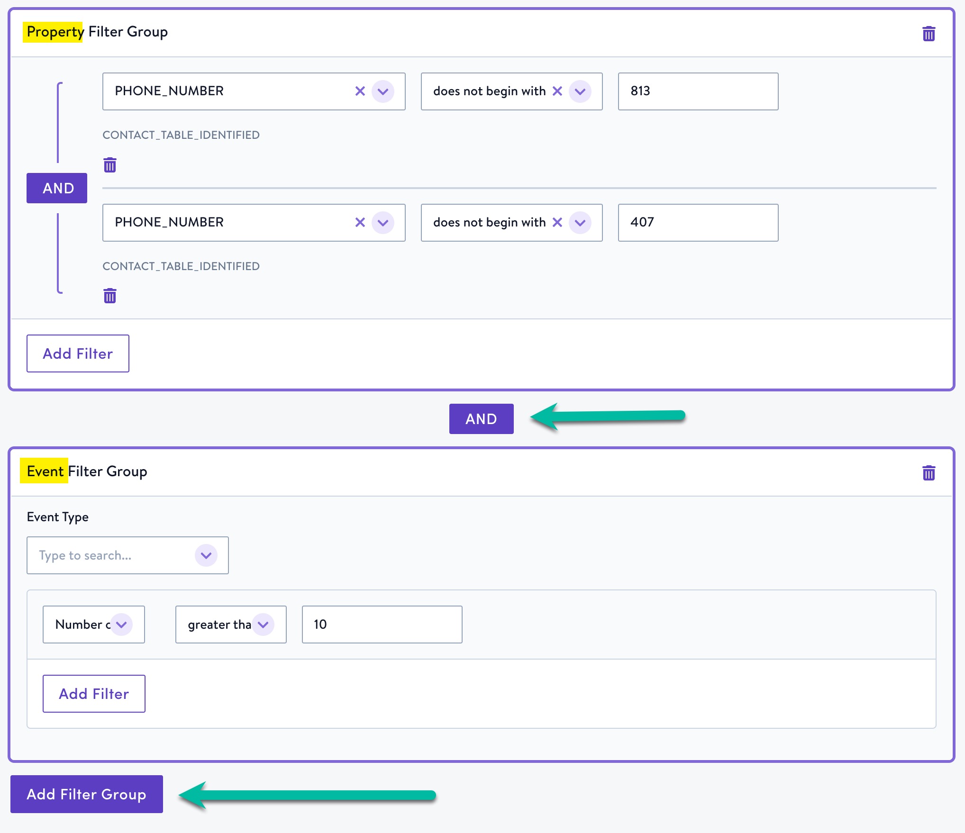Screen dimensions: 965x833
Task: Click the X icon on first PHONE_NUMBER field
Action: 359,91
